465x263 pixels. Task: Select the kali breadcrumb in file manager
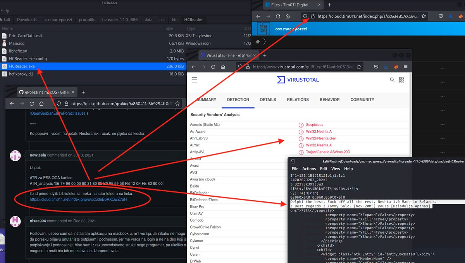7,19
